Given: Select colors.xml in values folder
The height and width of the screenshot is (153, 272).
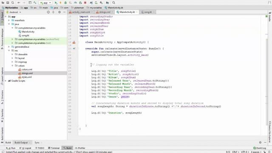Looking at the screenshot, I should pos(25,70).
